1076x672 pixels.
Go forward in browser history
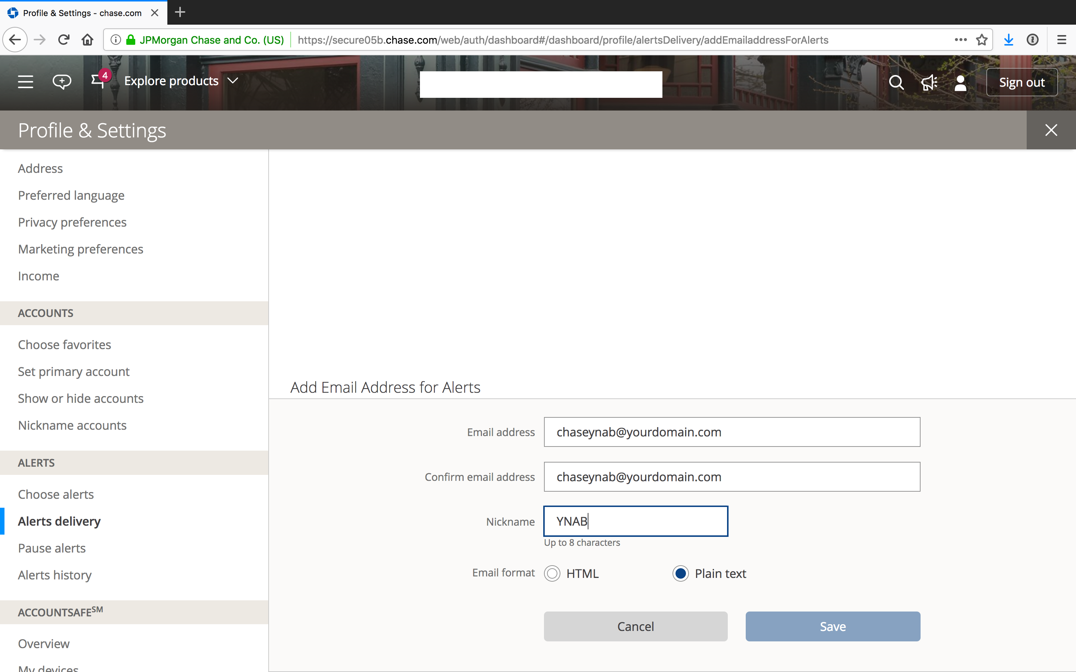[x=40, y=40]
